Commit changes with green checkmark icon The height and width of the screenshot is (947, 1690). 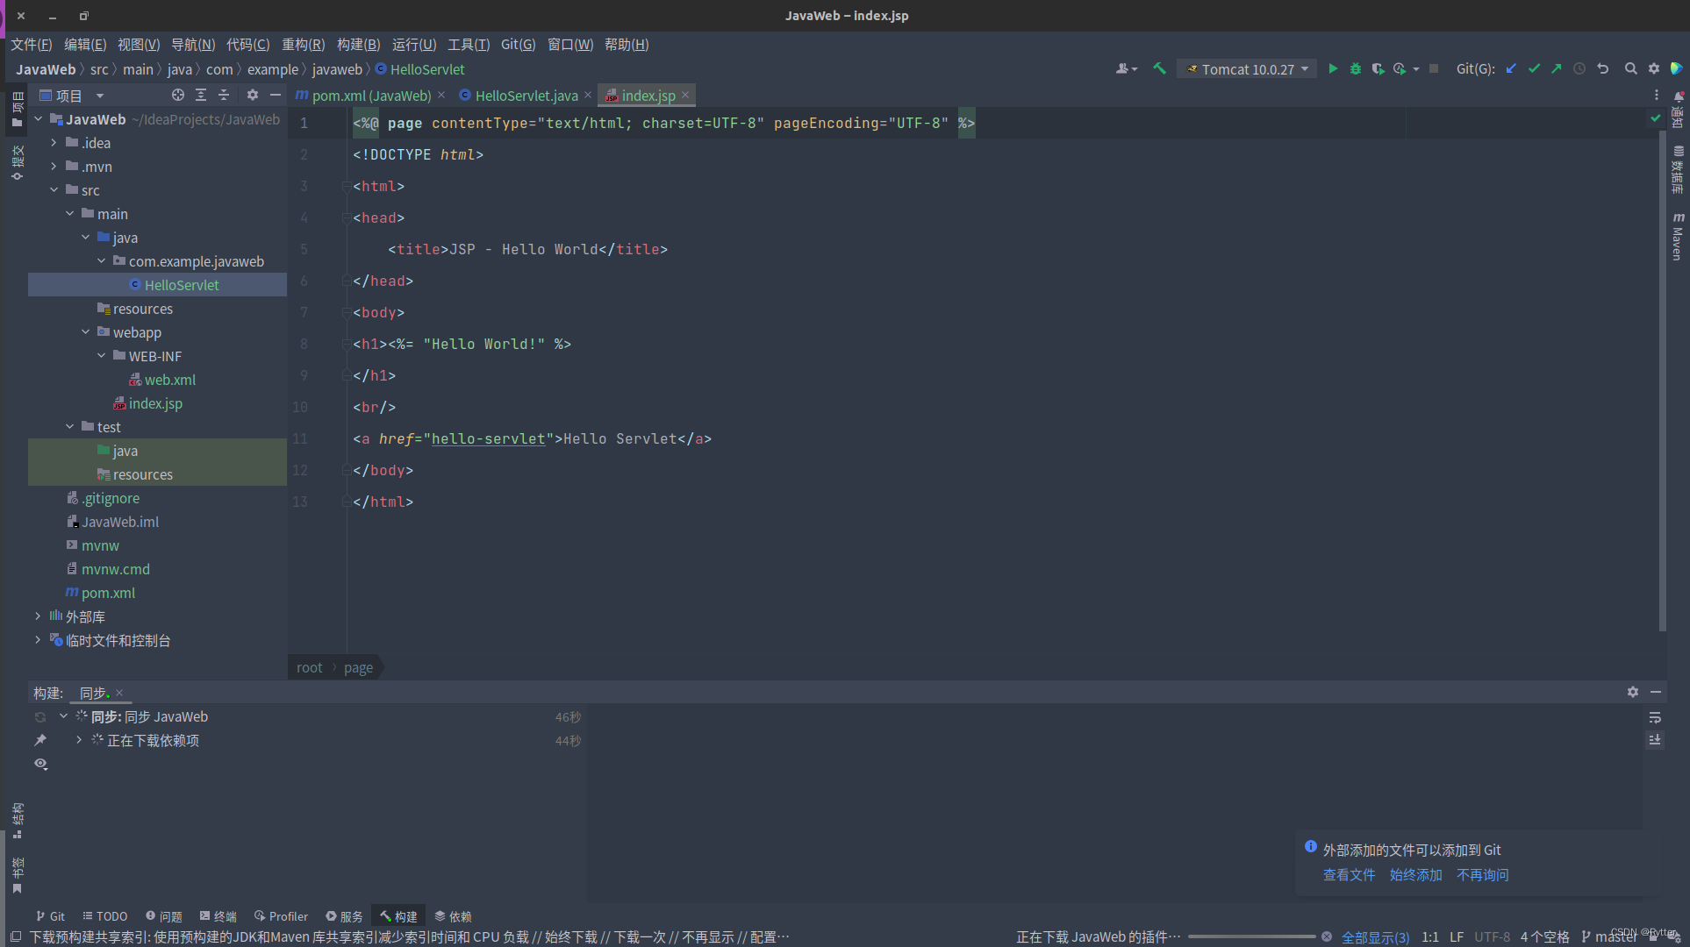click(1534, 69)
